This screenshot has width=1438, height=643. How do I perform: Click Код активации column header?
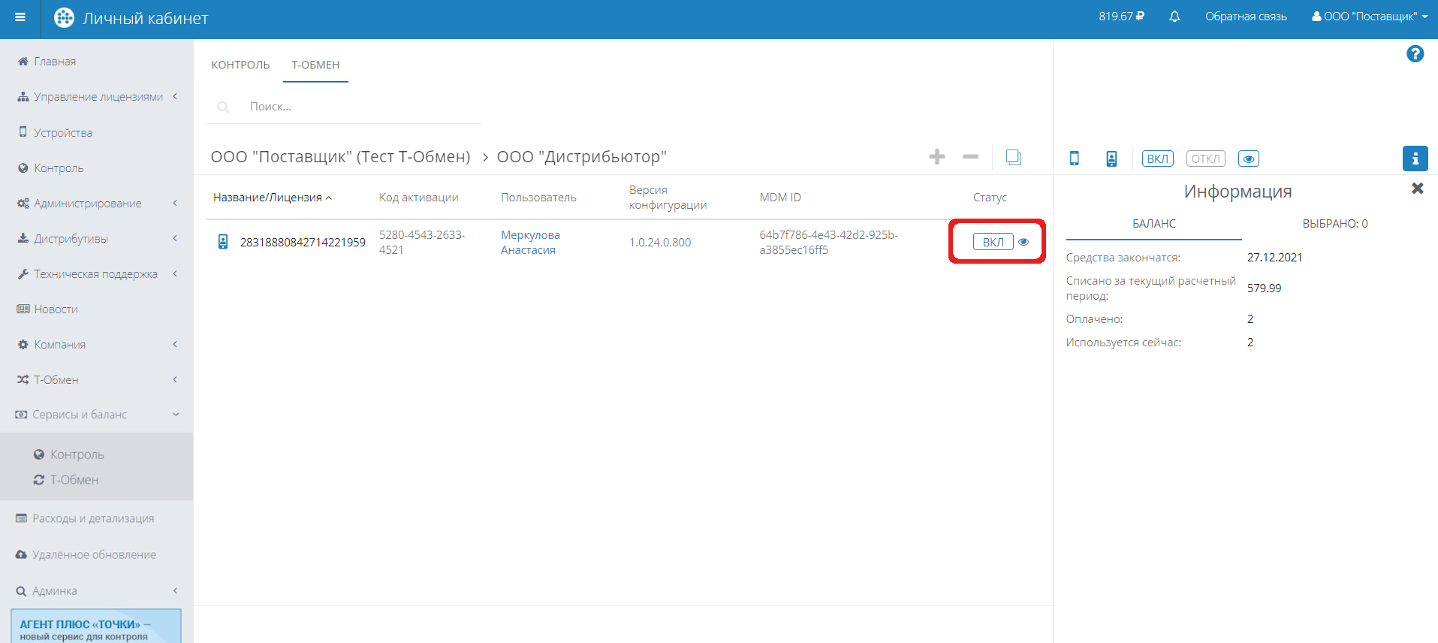[418, 198]
